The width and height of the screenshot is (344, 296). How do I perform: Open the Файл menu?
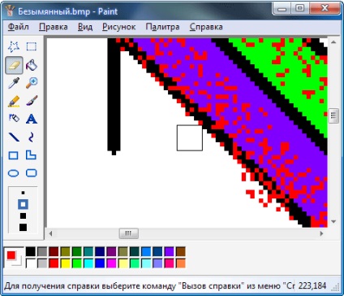(x=19, y=27)
